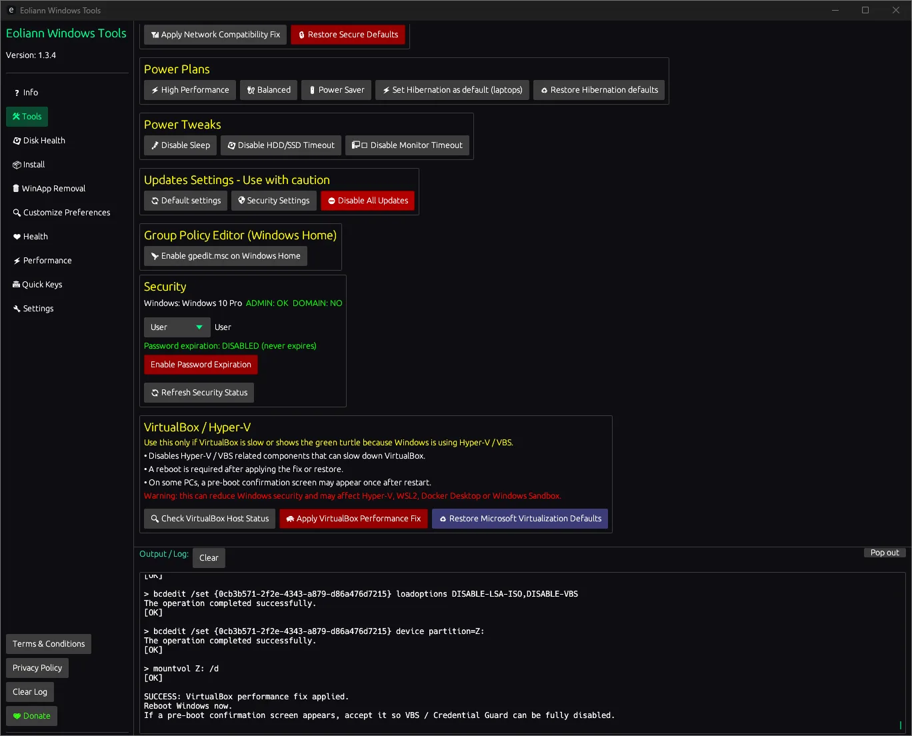Click the Donate button
912x736 pixels.
coord(31,715)
